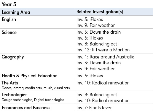This screenshot has height=111, width=153.
Task: Select Inv. 12: If I were a Martian
Action: tap(103, 50)
